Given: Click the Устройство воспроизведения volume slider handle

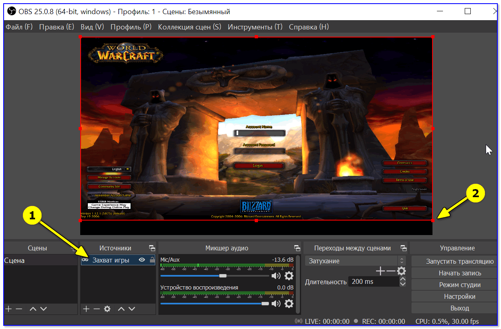Looking at the screenshot, I should 265,304.
